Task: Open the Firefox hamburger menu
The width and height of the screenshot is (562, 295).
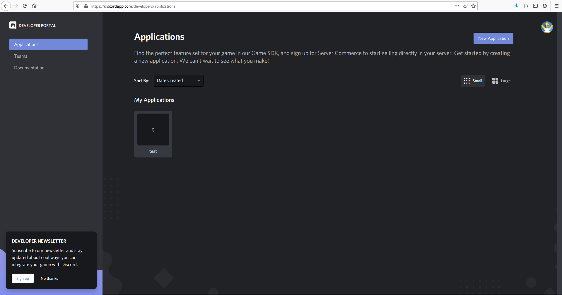Action: (x=556, y=6)
